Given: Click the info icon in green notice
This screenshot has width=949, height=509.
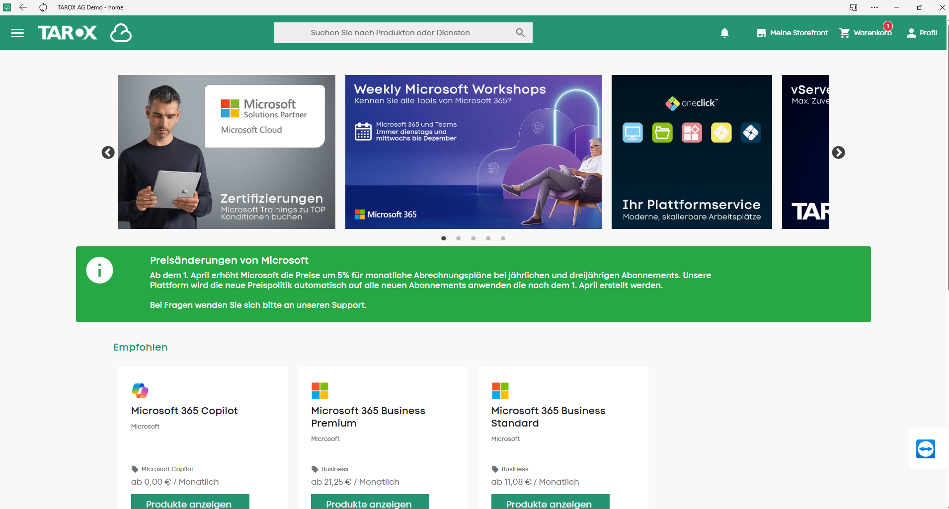Looking at the screenshot, I should (x=99, y=270).
